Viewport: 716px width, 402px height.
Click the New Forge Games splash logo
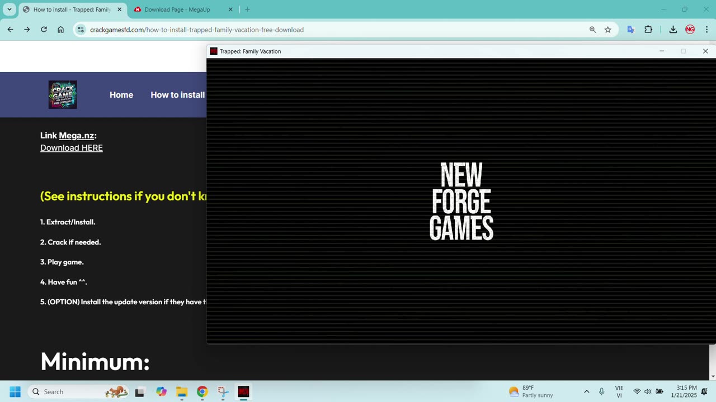(x=461, y=202)
